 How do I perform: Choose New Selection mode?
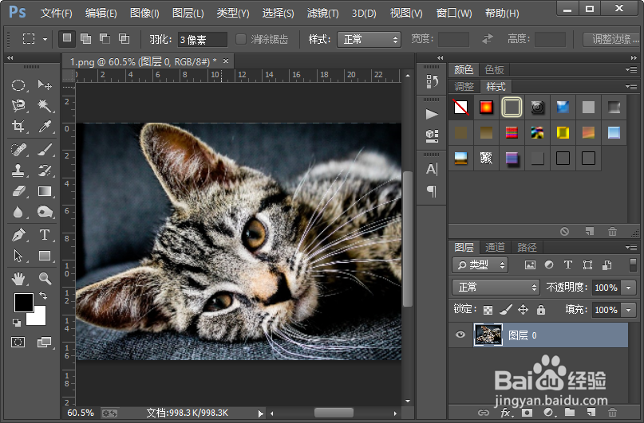pos(66,39)
